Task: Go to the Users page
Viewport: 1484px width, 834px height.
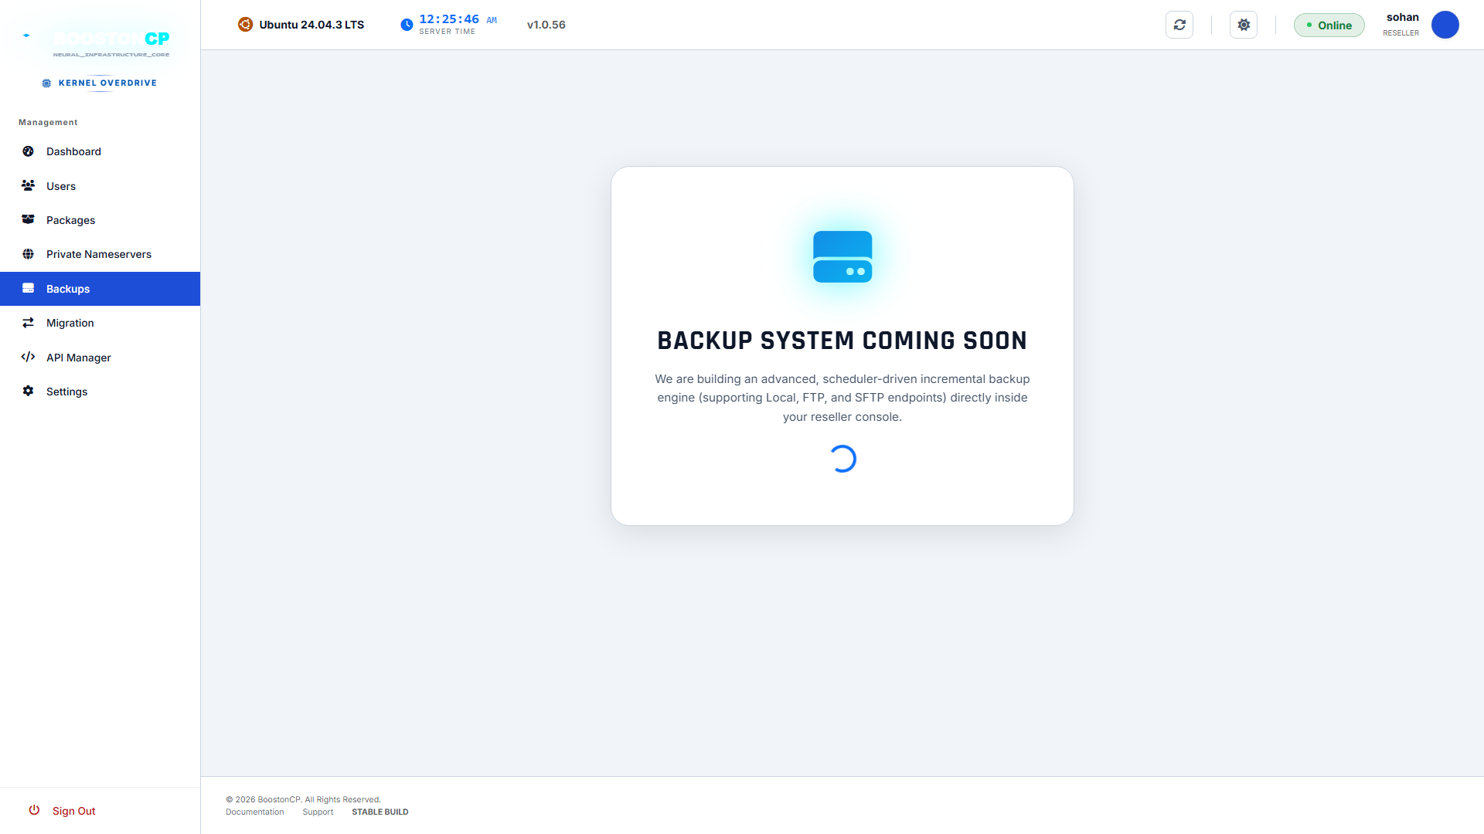Action: pos(100,186)
